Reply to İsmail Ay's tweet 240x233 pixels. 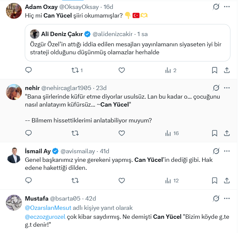click(29, 180)
